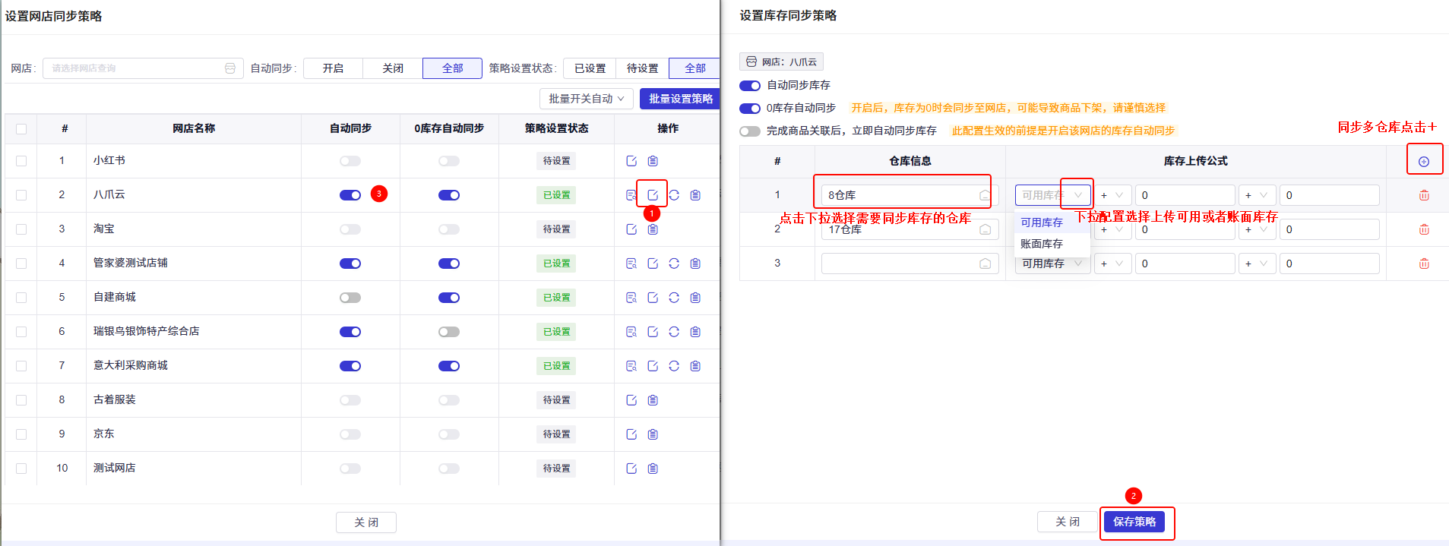Focus the 请选择网店查询 search field
This screenshot has width=1449, height=546.
pyautogui.click(x=143, y=68)
